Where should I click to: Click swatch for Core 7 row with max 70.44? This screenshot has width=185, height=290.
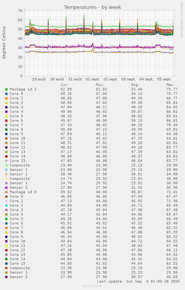tap(6, 125)
